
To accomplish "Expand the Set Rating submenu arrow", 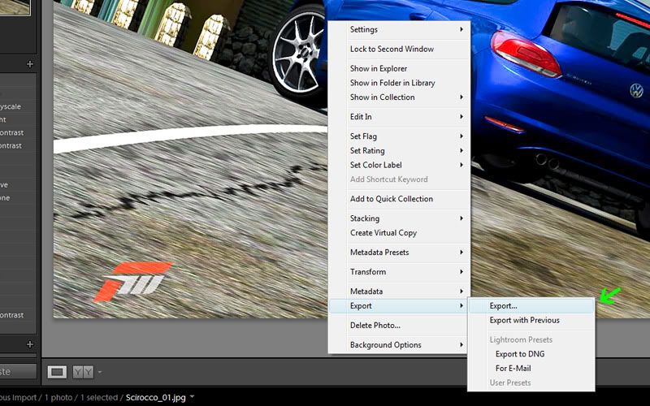I will pos(461,151).
